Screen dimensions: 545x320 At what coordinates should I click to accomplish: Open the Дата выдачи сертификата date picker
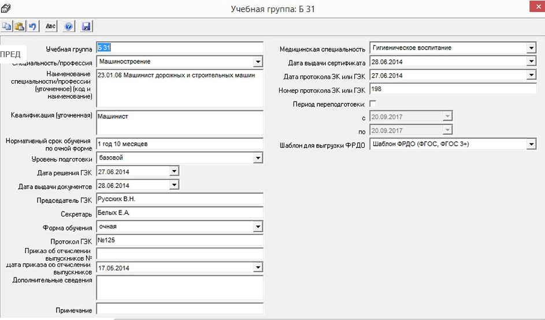531,62
